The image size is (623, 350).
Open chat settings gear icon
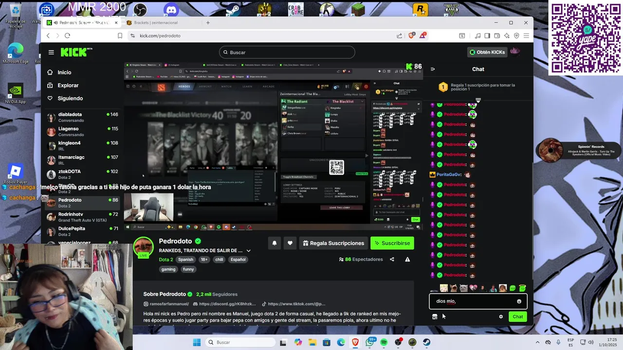click(501, 317)
